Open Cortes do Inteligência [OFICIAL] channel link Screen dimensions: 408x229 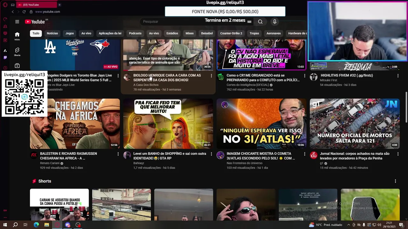(x=248, y=85)
